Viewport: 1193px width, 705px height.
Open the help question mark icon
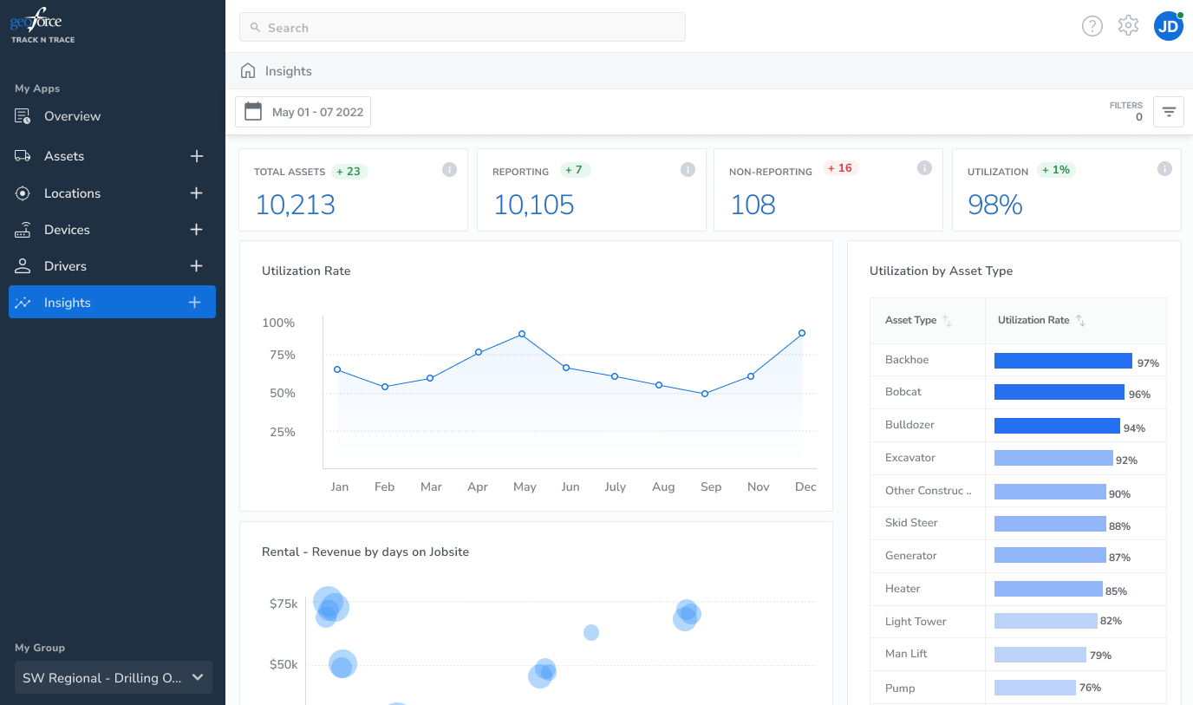pyautogui.click(x=1092, y=26)
